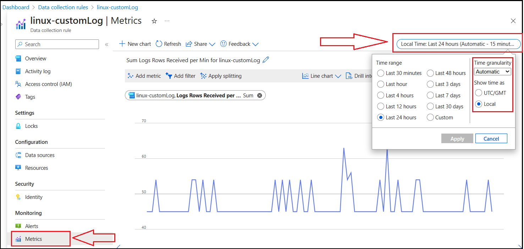This screenshot has width=524, height=249.
Task: Open Activity log page
Action: pos(38,71)
